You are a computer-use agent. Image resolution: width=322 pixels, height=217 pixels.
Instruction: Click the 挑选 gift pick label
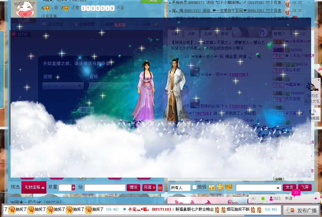click(15, 187)
